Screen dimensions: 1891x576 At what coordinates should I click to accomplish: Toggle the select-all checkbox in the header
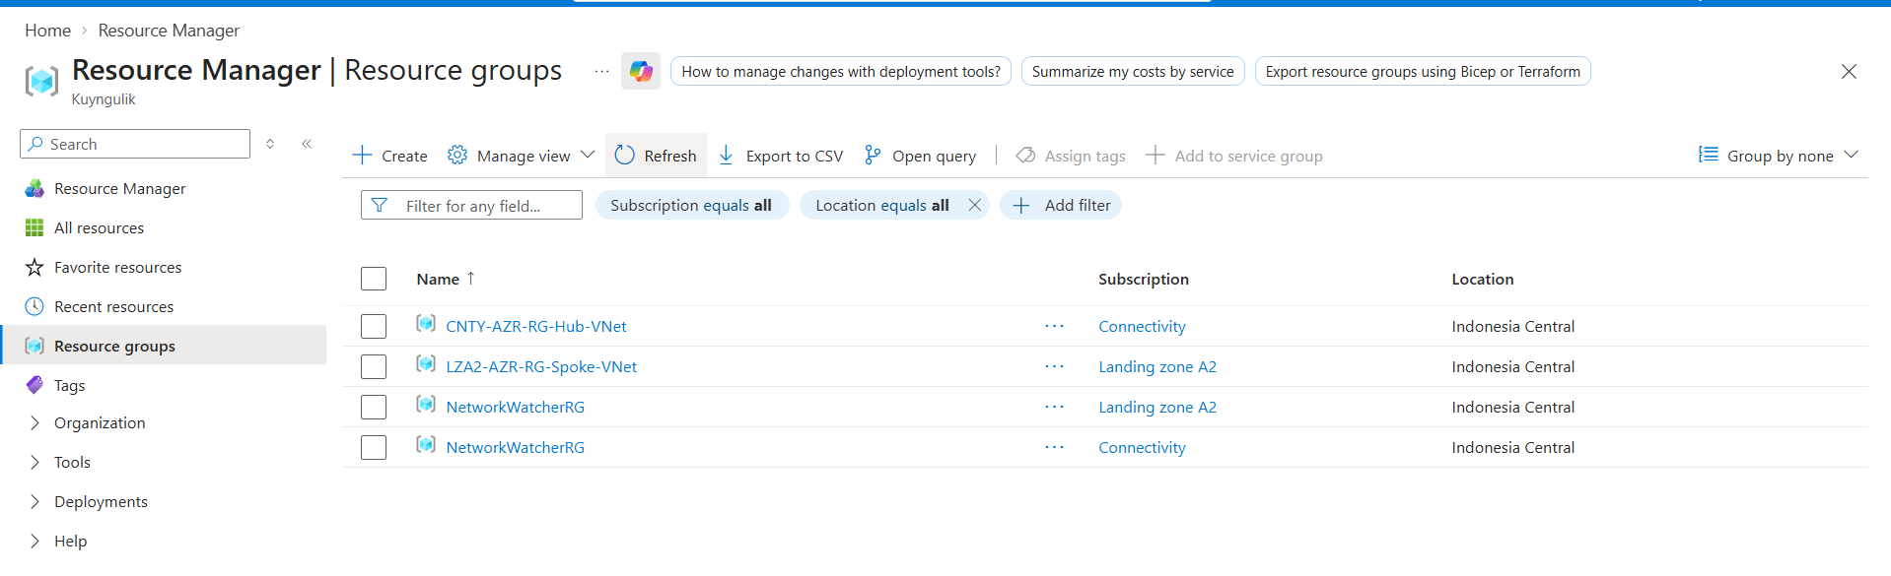(x=374, y=279)
